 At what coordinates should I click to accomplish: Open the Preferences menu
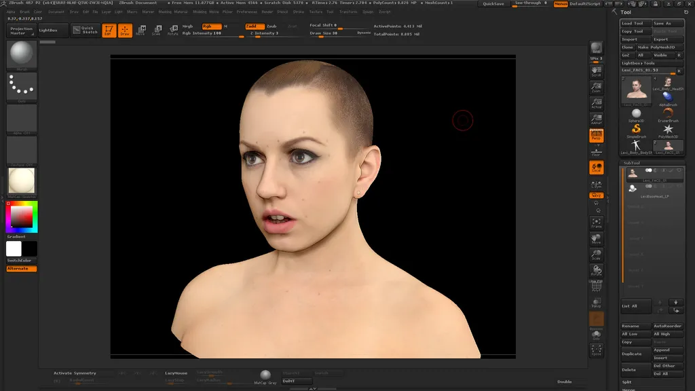click(x=246, y=12)
